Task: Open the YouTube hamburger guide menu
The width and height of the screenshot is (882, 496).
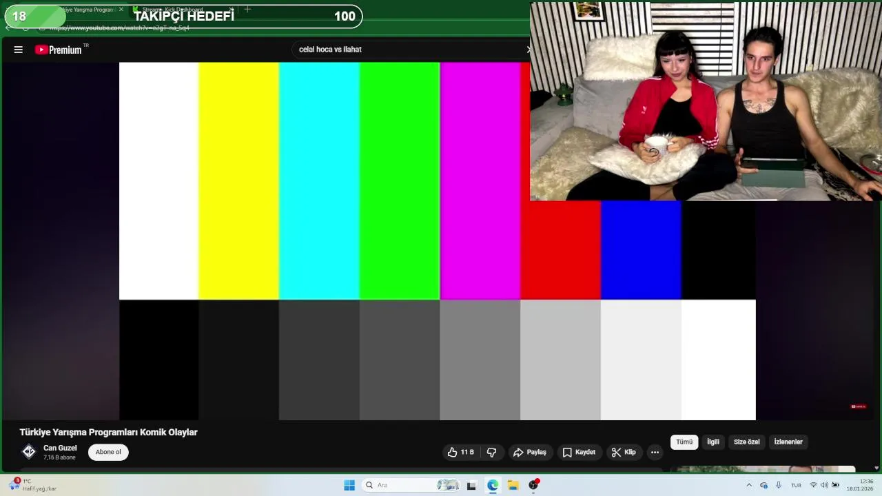Action: [x=19, y=50]
